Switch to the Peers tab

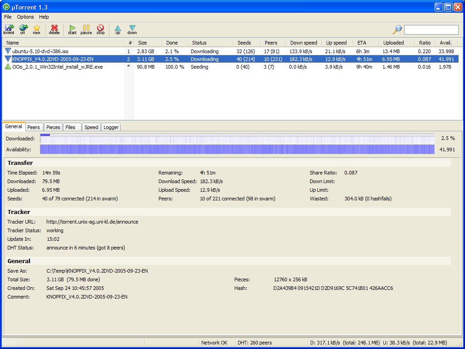(x=34, y=127)
